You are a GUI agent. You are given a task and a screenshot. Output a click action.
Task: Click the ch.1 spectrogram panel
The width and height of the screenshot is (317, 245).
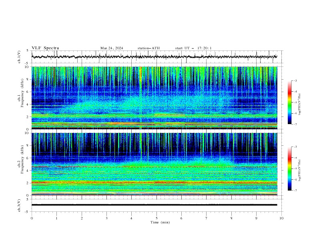coord(154,98)
